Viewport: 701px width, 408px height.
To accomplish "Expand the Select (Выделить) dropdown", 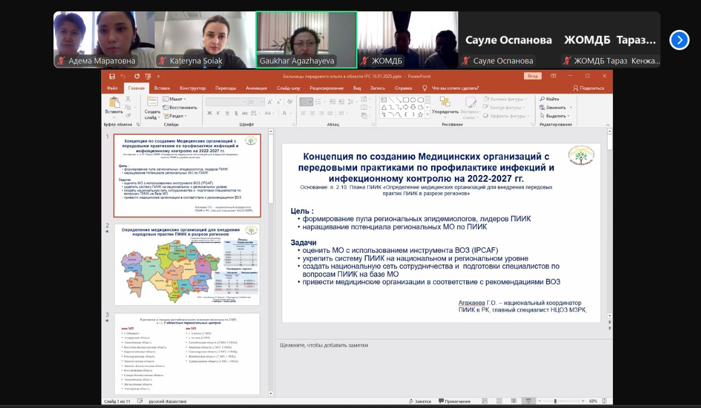I will tap(555, 116).
